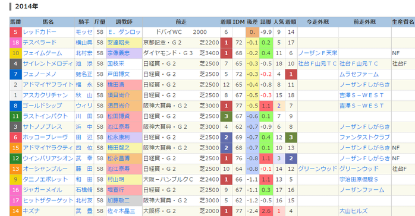This screenshot has height=216, width=415.
Task: Open horse link サイレントメロディ
Action: coord(48,63)
